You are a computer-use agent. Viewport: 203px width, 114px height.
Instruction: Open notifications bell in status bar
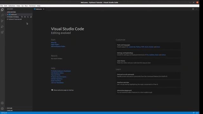197,113
